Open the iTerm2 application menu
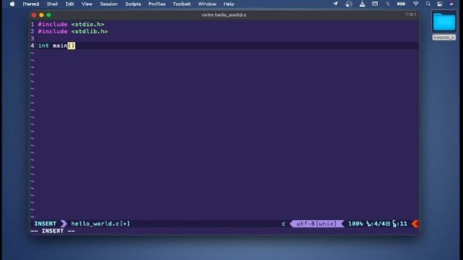Viewport: 463px width, 260px height. [x=31, y=4]
